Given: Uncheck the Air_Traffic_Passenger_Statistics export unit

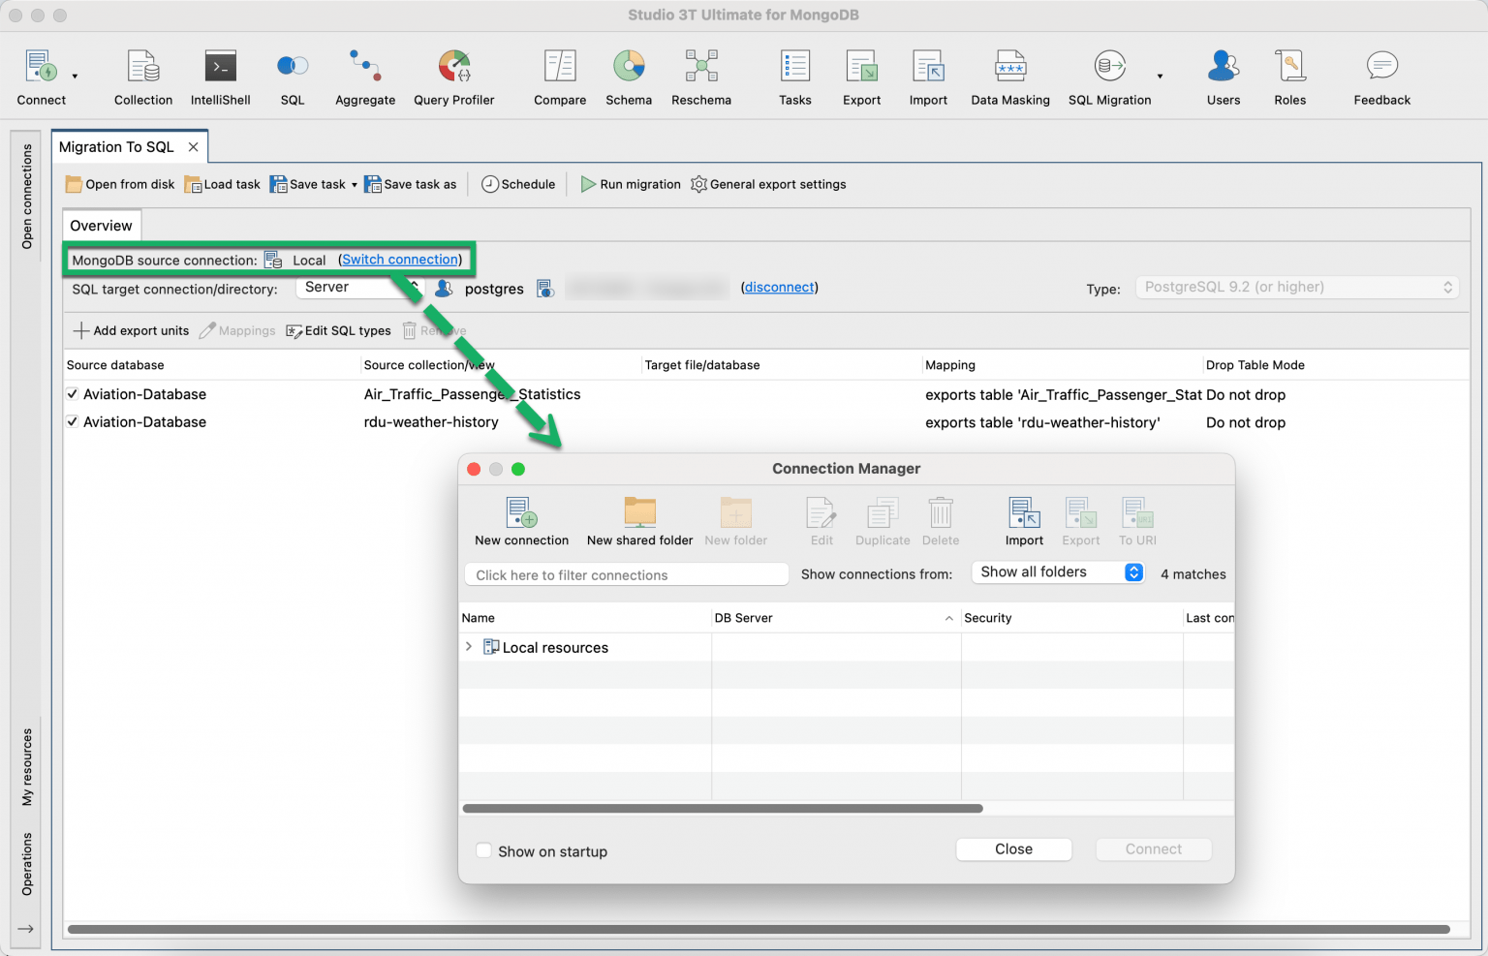Looking at the screenshot, I should tap(72, 393).
